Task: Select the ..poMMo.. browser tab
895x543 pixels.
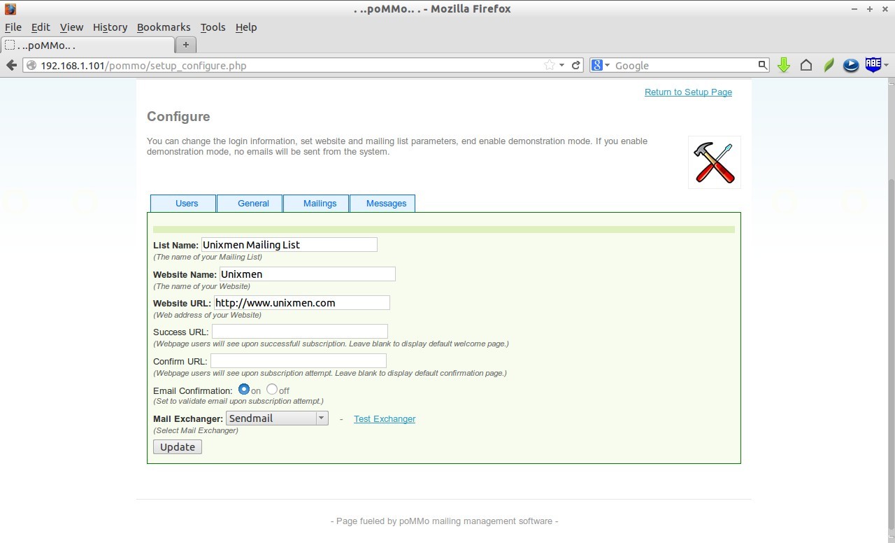Action: point(87,45)
